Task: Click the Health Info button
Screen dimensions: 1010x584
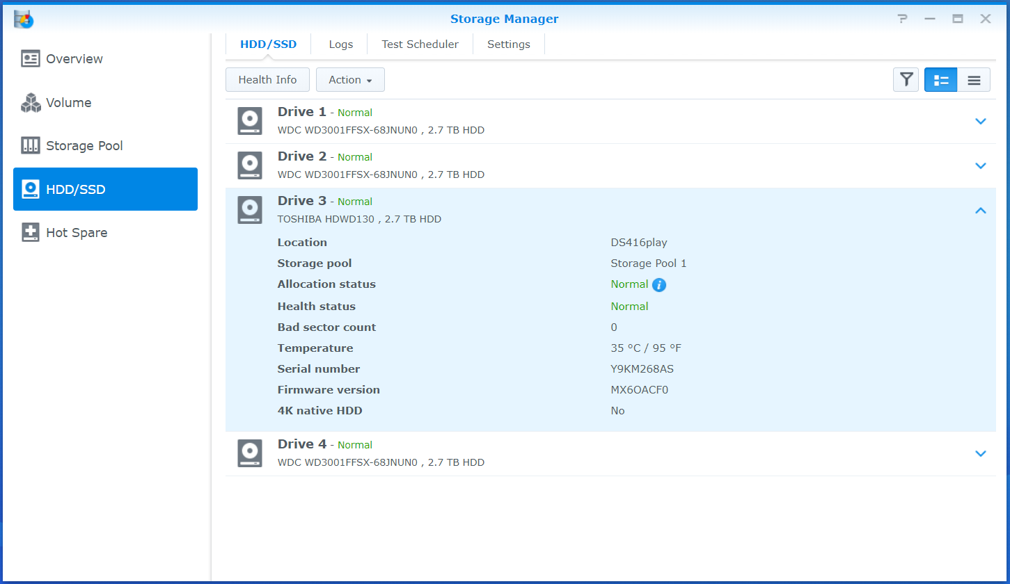Action: click(267, 79)
